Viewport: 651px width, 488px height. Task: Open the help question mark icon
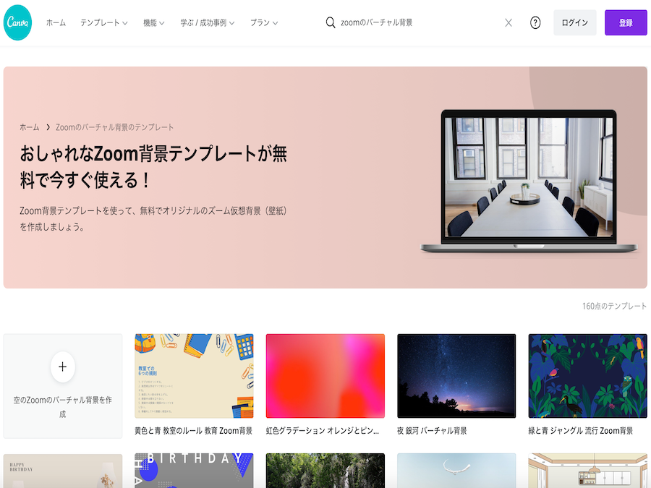tap(535, 22)
